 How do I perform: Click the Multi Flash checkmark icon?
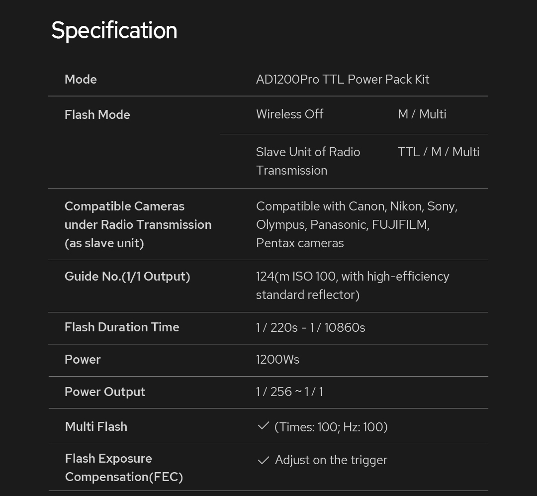tap(264, 426)
